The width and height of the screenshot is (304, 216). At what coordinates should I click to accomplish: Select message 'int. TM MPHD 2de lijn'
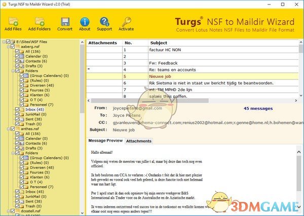(x=193, y=90)
